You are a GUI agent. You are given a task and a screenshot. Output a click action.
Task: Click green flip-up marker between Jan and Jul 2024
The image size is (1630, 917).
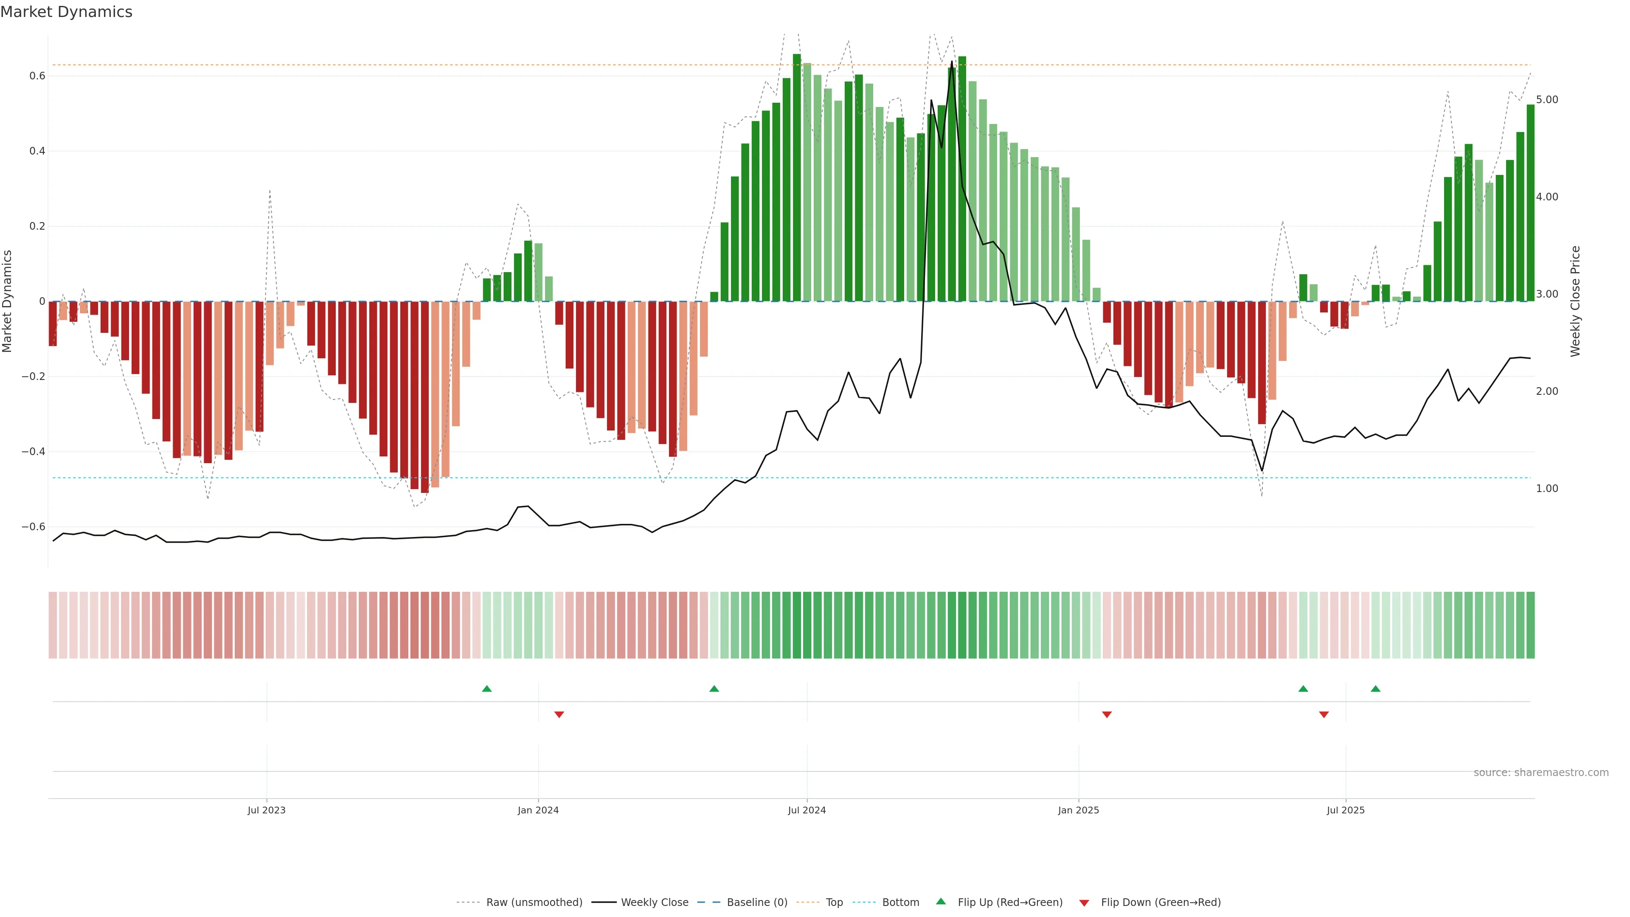pyautogui.click(x=714, y=689)
